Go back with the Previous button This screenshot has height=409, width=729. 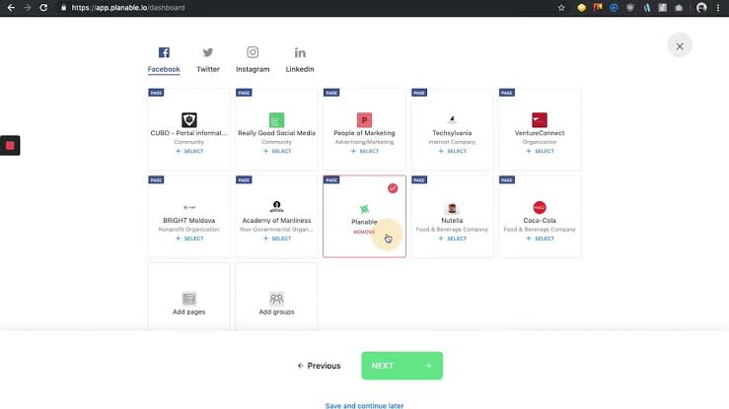point(319,366)
